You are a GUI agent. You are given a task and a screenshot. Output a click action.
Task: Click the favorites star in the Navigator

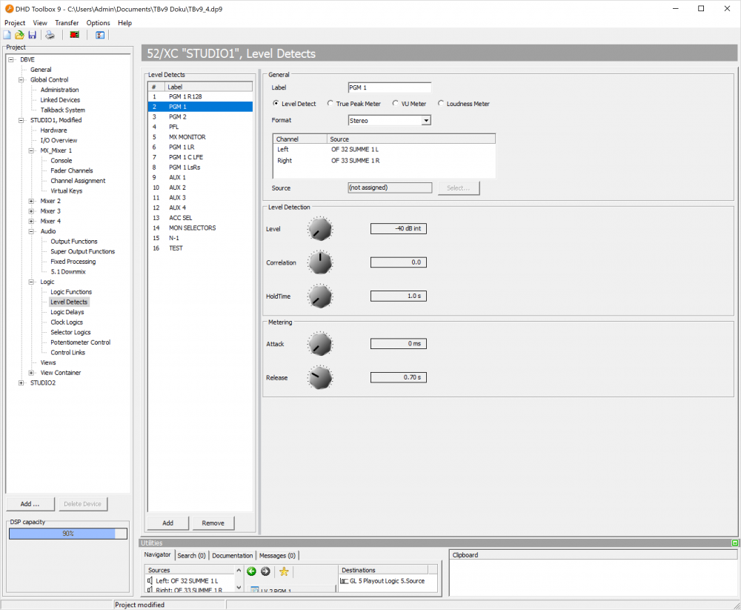284,571
